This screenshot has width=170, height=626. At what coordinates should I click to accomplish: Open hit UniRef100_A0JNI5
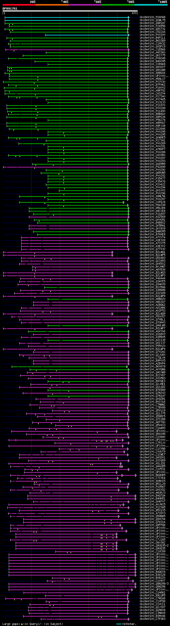point(152,505)
